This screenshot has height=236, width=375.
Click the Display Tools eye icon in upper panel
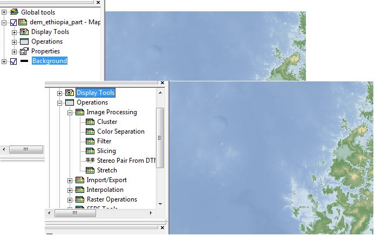(24, 32)
